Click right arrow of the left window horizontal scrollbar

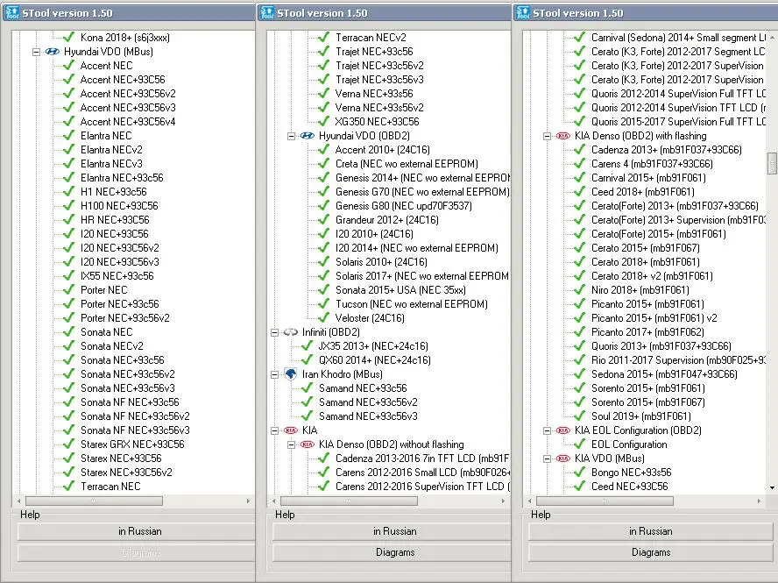(248, 501)
